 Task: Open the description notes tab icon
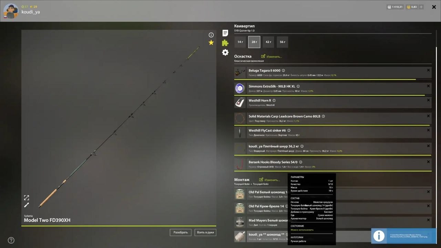click(225, 33)
